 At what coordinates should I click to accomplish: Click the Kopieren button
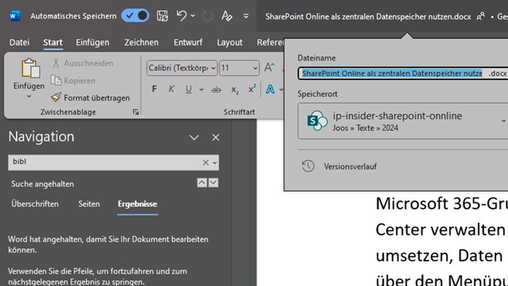(x=73, y=81)
